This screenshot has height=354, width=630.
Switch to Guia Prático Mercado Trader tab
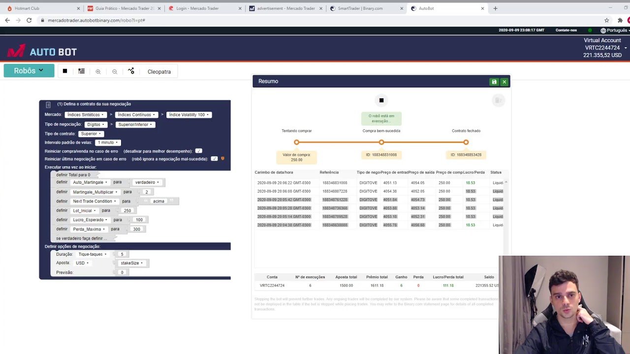coord(124,8)
